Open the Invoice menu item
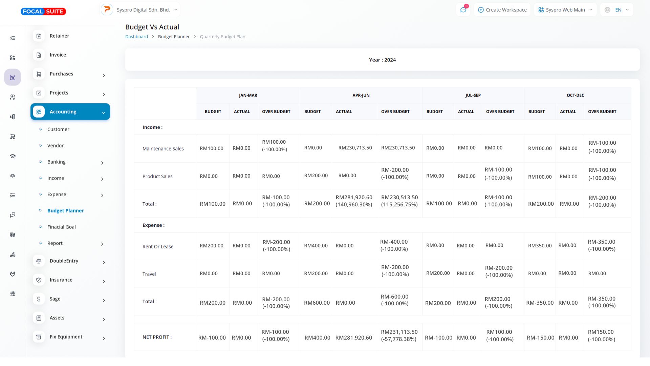650x366 pixels. [58, 55]
